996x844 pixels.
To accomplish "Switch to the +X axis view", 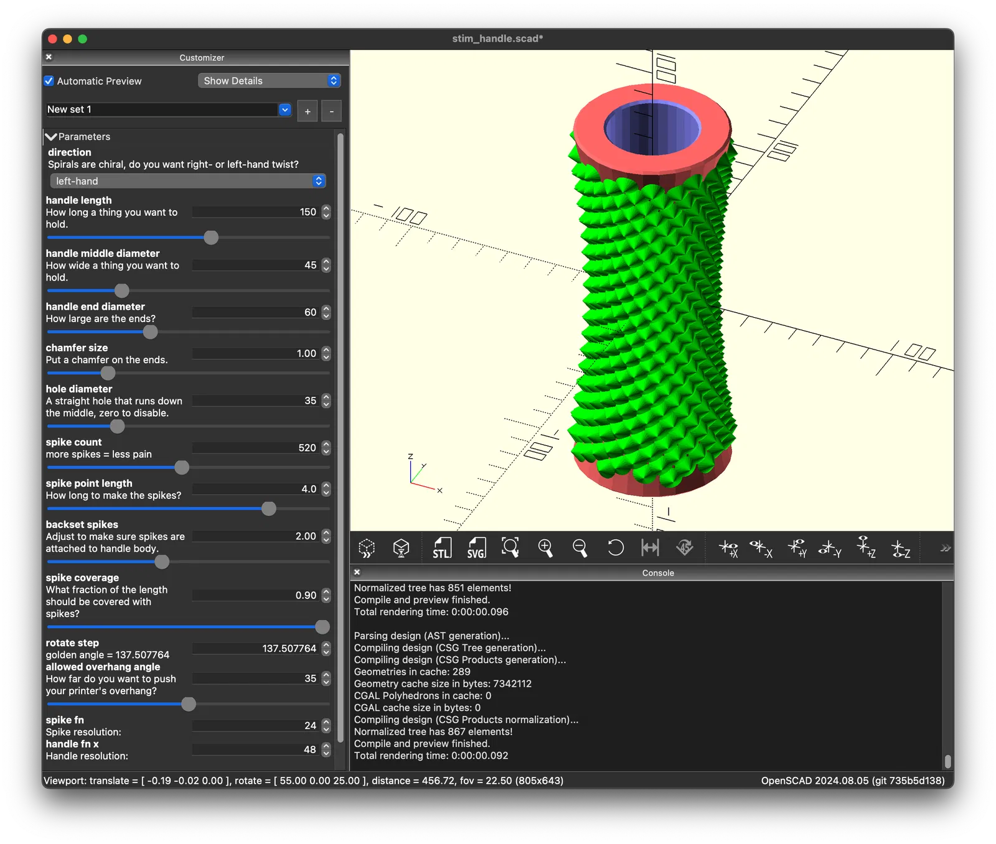I will [728, 548].
